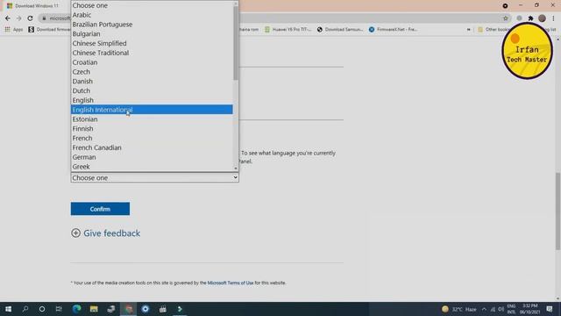Viewport: 561px width, 316px height.
Task: Click the blue Confirm button
Action: [x=100, y=209]
